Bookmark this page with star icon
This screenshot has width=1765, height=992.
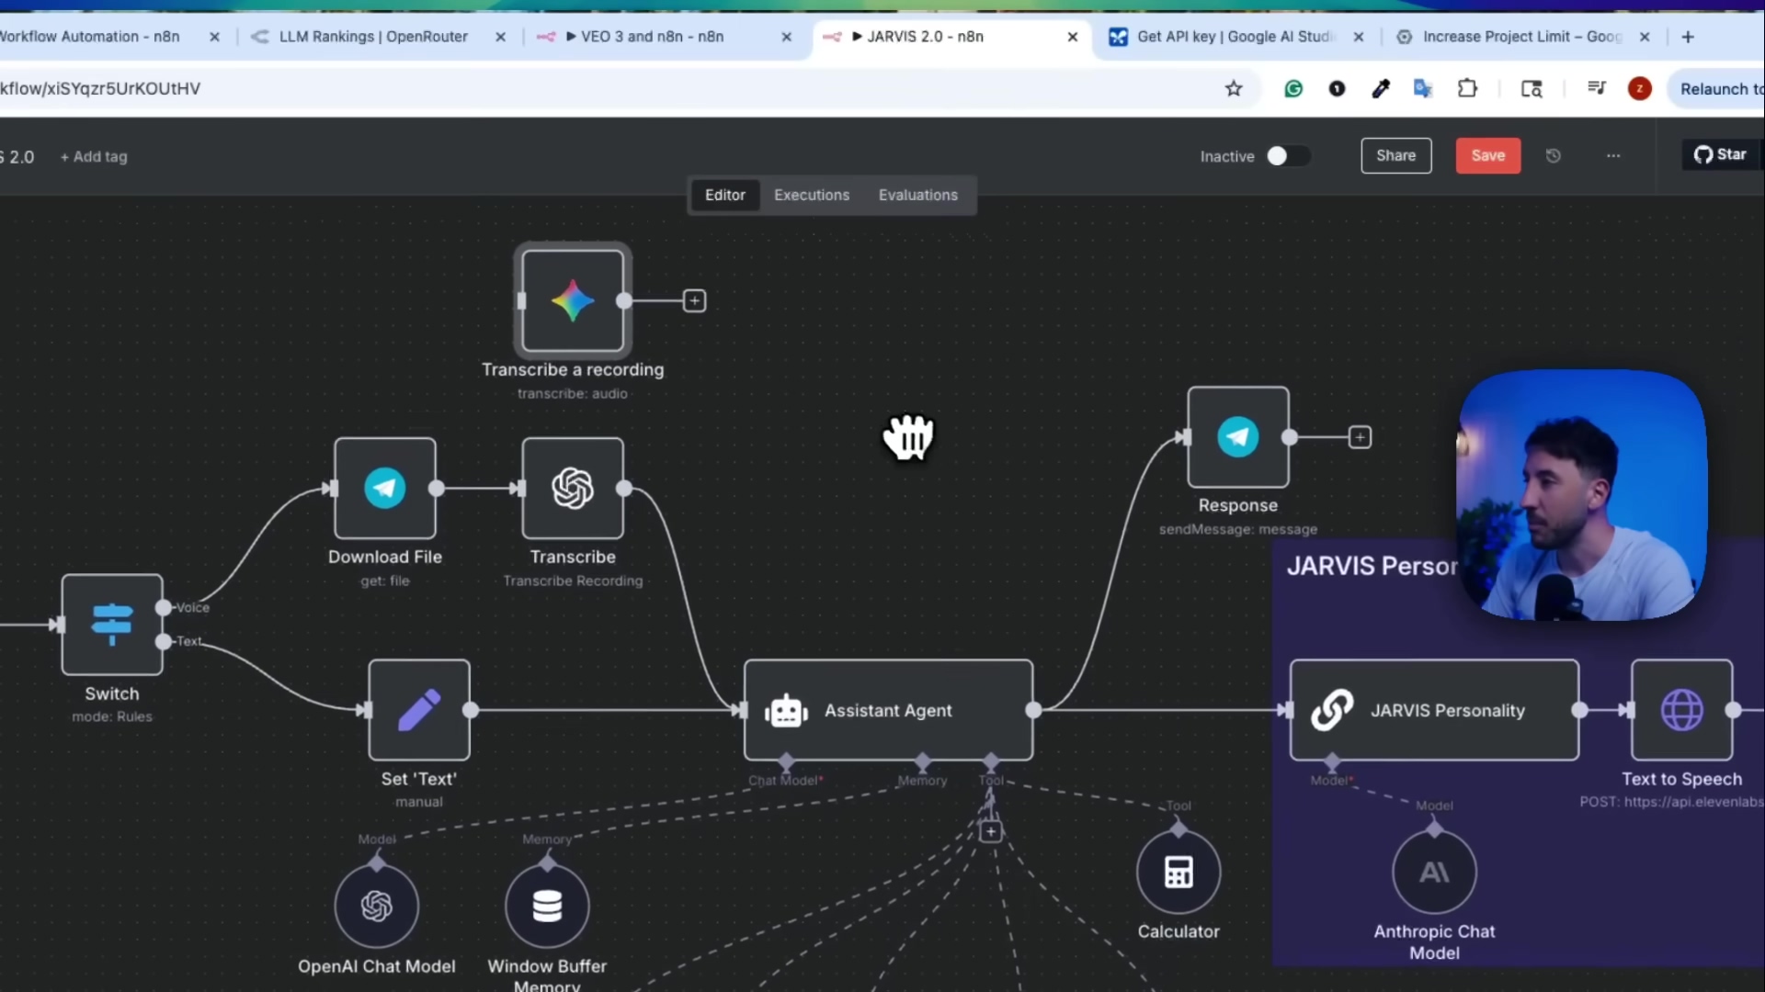tap(1234, 88)
